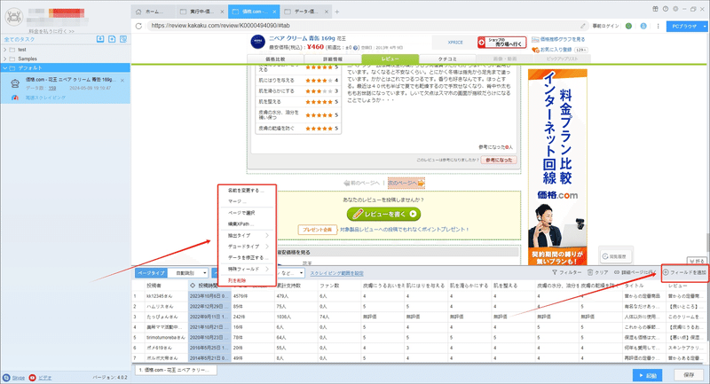The height and width of the screenshot is (384, 710).
Task: Click the URL address field
Action: (362, 26)
